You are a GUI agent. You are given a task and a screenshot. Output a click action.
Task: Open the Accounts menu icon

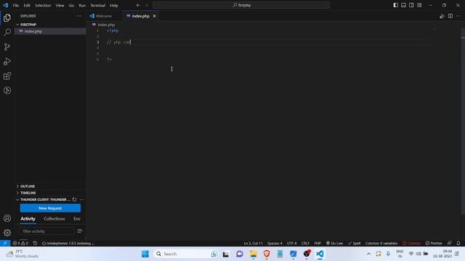tap(7, 218)
